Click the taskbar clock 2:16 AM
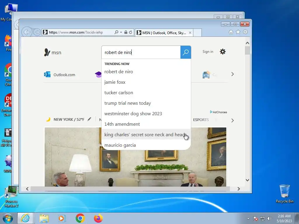Image resolution: width=299 pixels, height=224 pixels. click(284, 218)
